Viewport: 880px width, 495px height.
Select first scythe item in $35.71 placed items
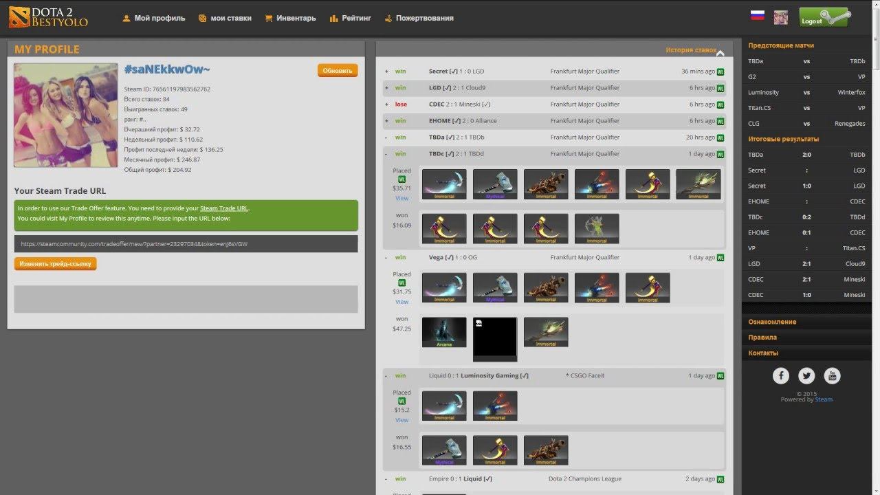(444, 184)
